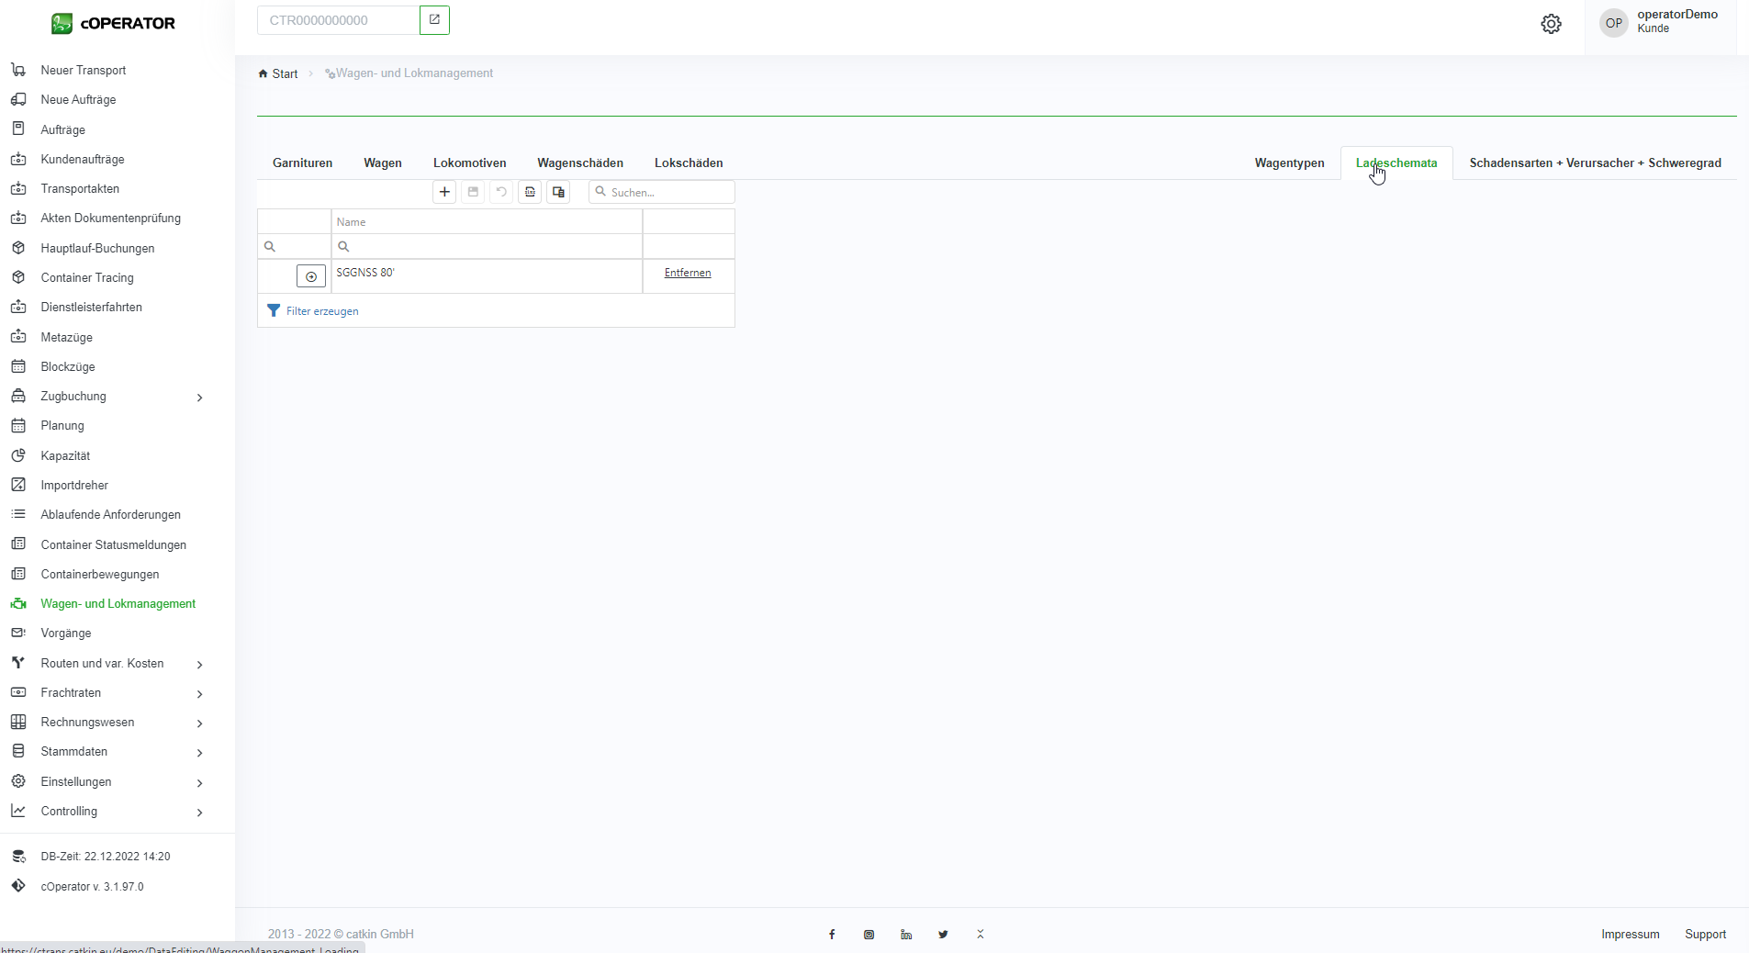
Task: Click the column chooser icon in grid toolbar
Action: (558, 192)
